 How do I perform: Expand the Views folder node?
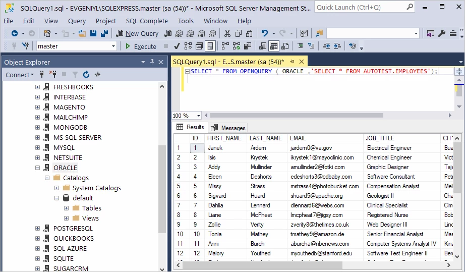click(x=66, y=219)
